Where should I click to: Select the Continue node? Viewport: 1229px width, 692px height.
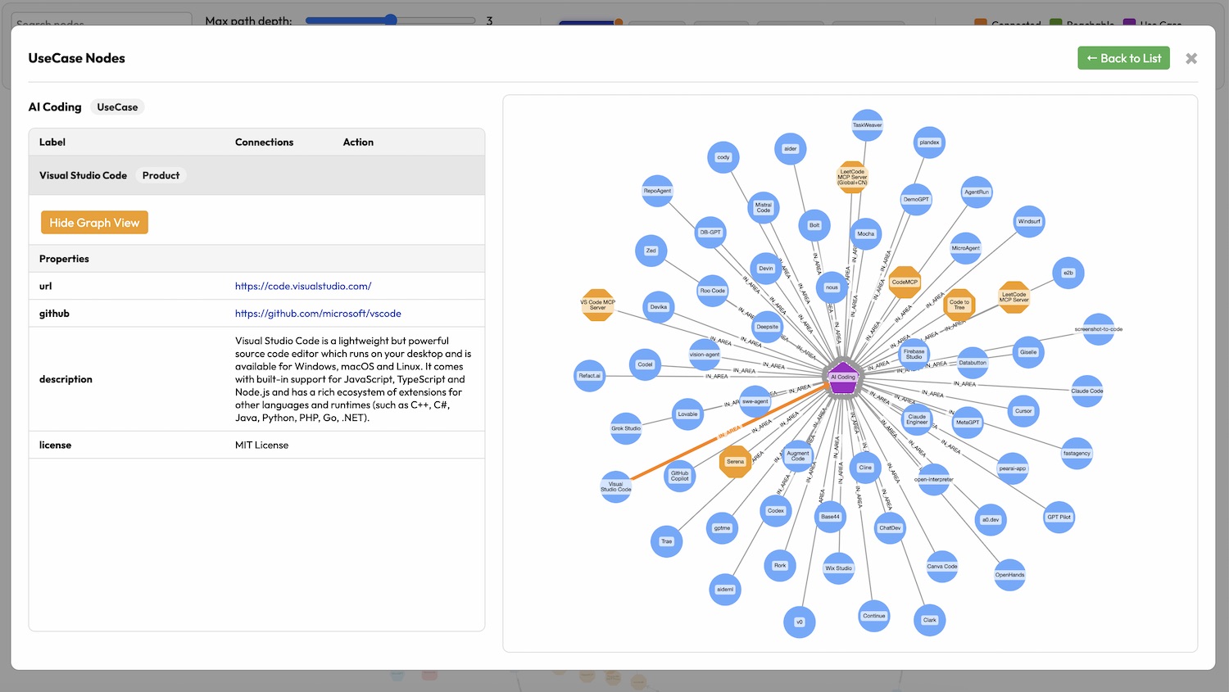[874, 616]
